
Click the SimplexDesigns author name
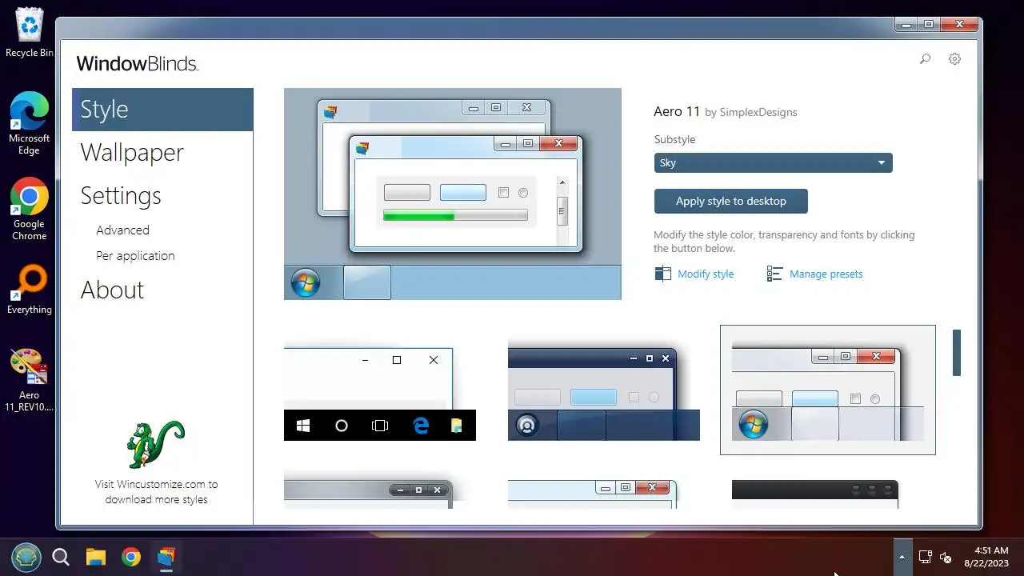pos(758,113)
